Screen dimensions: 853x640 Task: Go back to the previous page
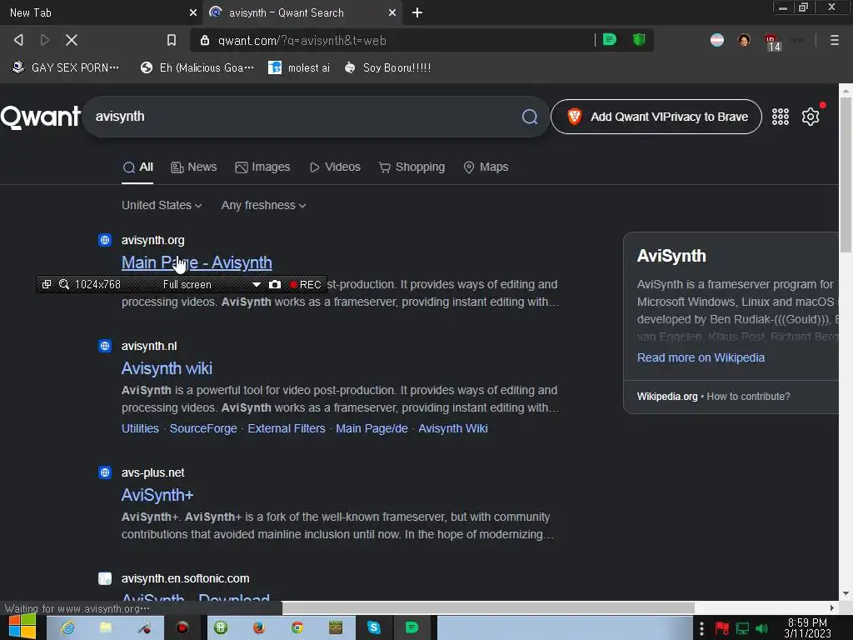(18, 40)
